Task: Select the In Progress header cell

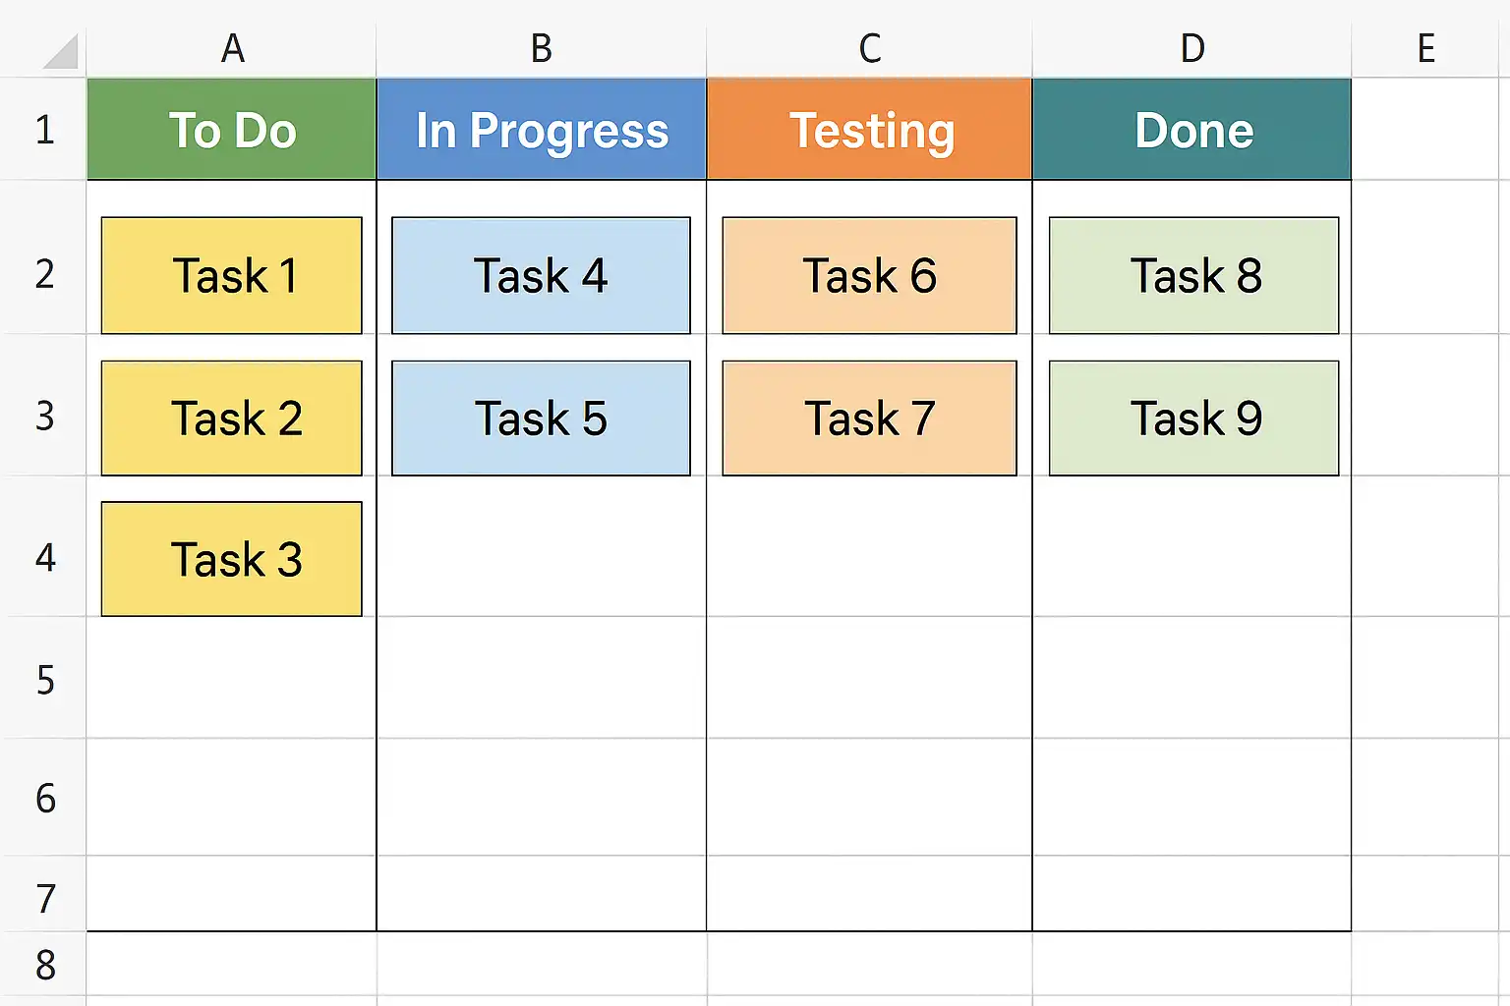Action: [x=541, y=130]
